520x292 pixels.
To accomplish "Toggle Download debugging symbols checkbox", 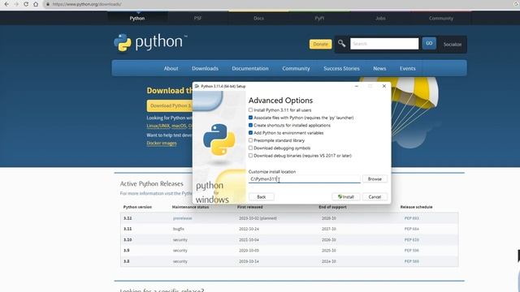I will 251,148.
